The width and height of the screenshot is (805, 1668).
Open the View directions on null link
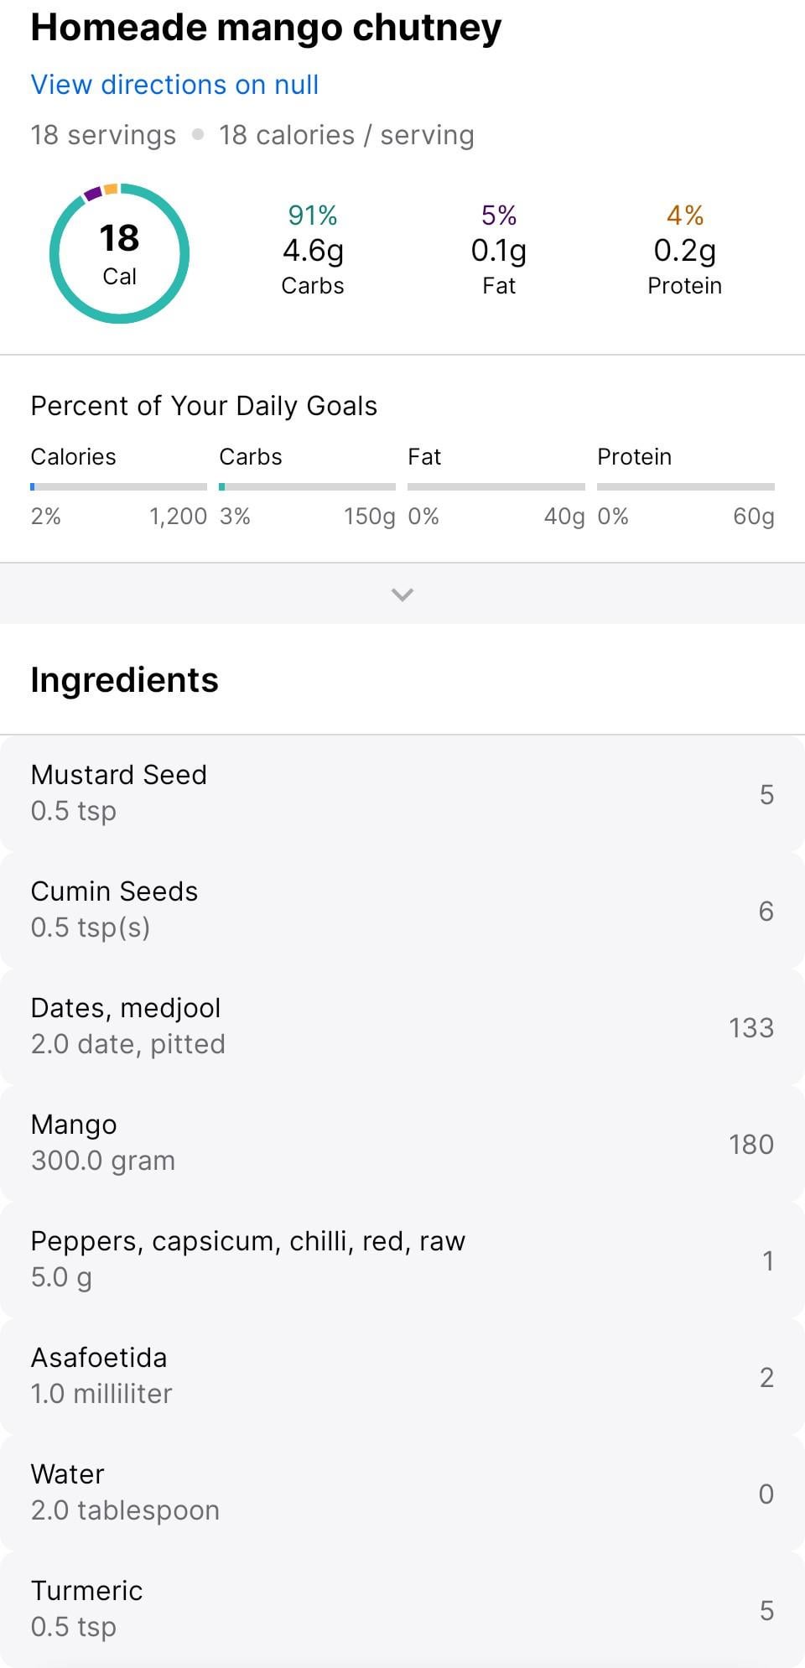[174, 85]
